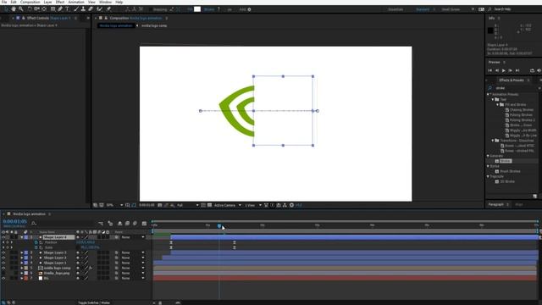Hide Shape Layer 2 with eye toggle
The width and height of the screenshot is (542, 305).
(3, 258)
